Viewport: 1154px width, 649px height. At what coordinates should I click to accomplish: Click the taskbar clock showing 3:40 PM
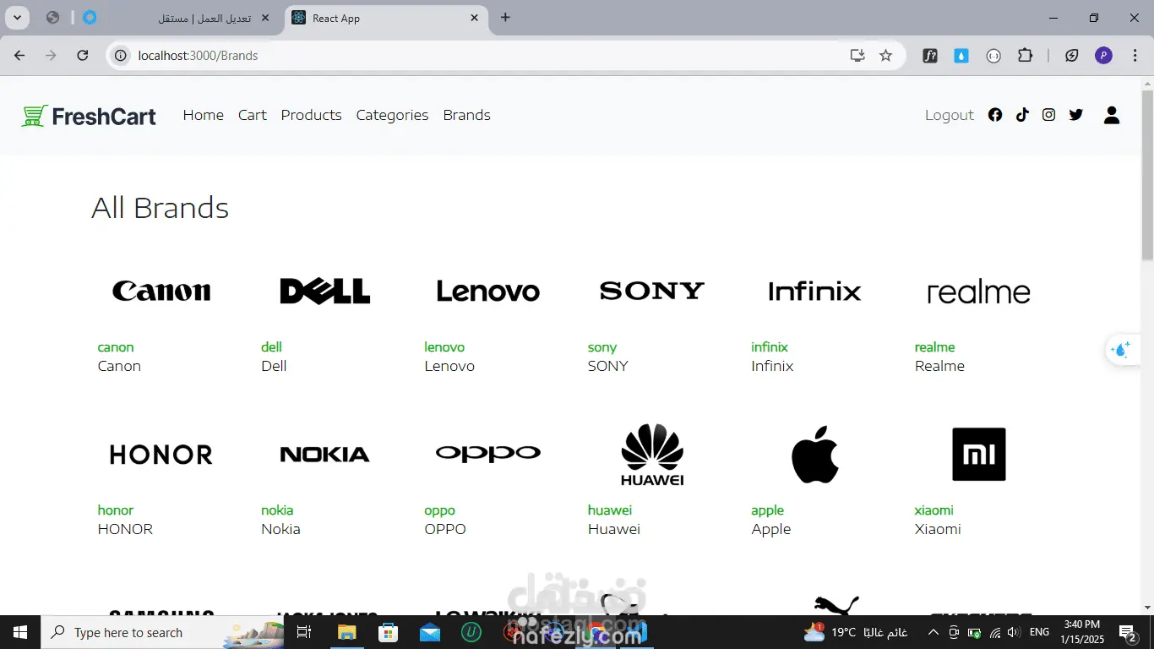[x=1082, y=632]
